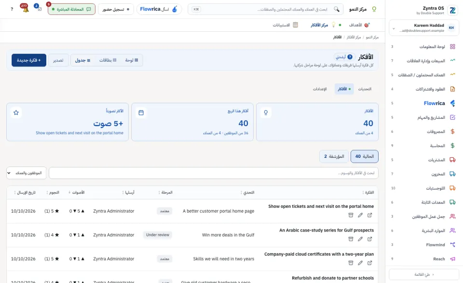Sort table by أرسلها column
The image size is (463, 283).
[128, 193]
